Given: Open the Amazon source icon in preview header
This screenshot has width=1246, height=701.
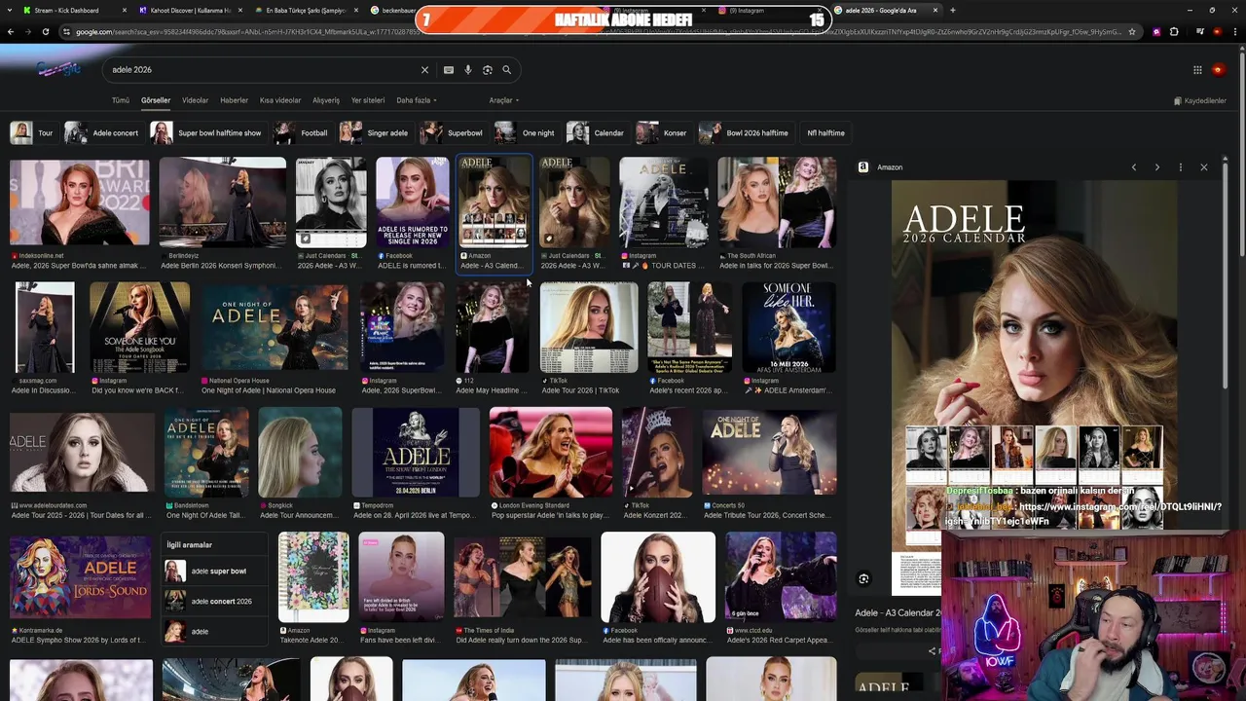Looking at the screenshot, I should pyautogui.click(x=863, y=167).
